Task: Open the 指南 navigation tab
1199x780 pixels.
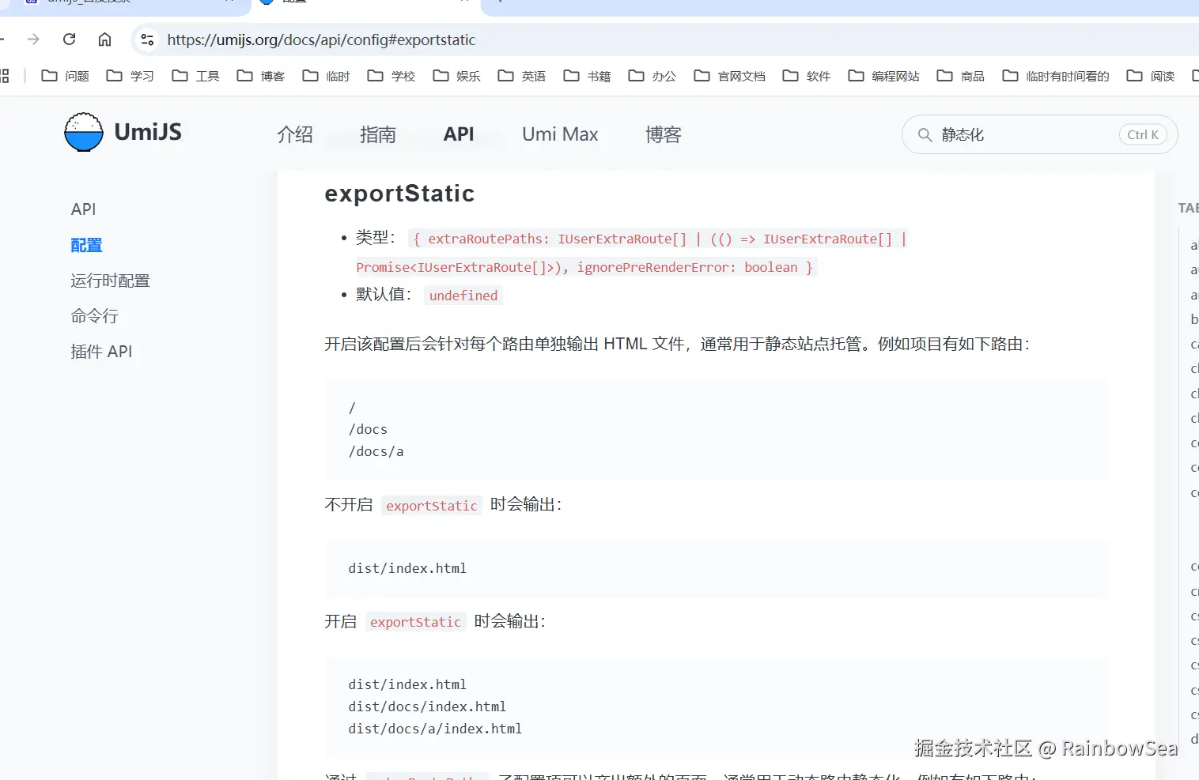Action: (x=378, y=134)
